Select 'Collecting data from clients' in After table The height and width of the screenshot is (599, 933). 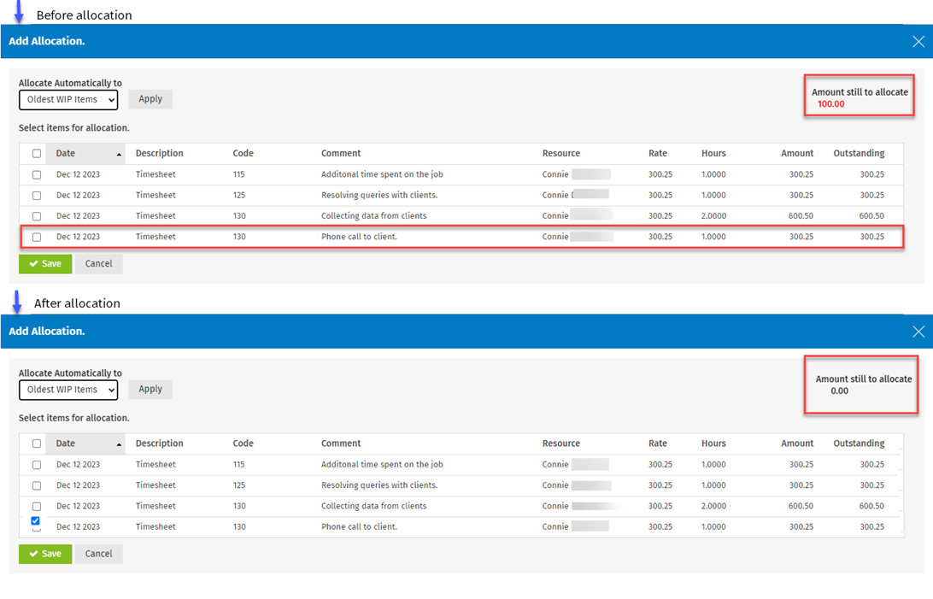373,507
